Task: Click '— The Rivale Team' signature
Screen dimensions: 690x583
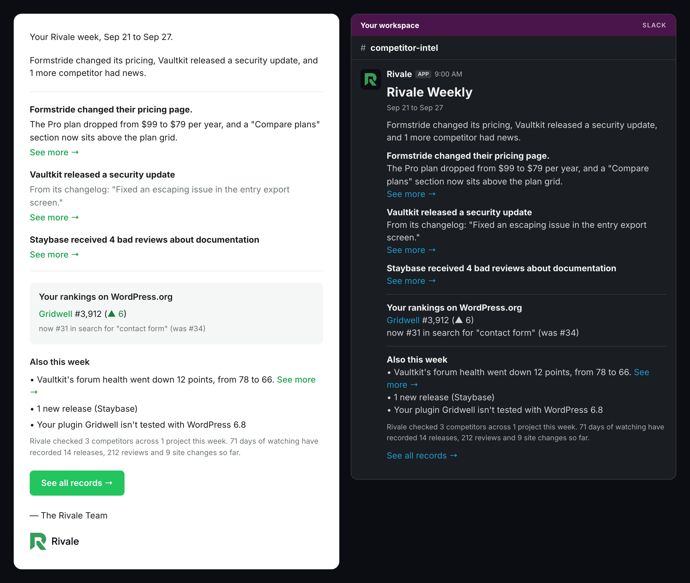Action: coord(69,516)
